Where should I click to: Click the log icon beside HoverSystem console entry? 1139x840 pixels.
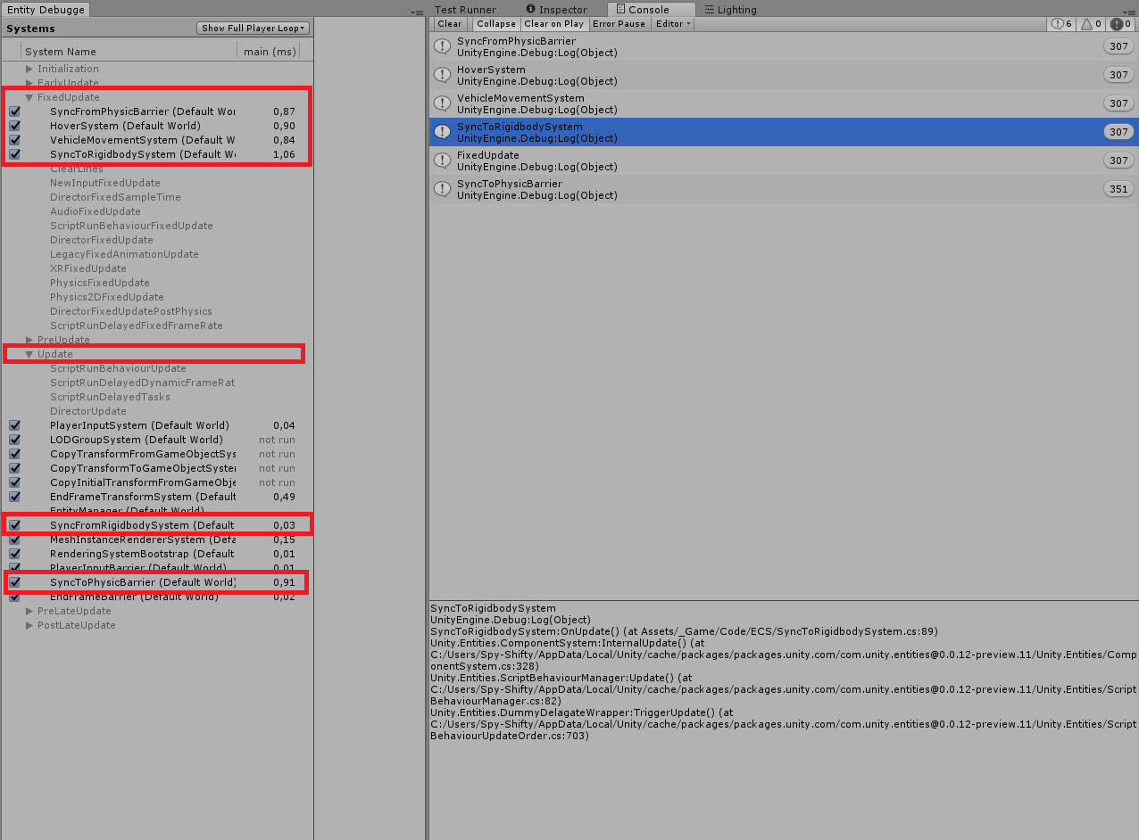[442, 74]
